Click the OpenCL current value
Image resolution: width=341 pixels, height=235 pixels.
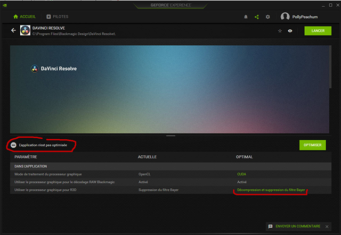pos(144,174)
